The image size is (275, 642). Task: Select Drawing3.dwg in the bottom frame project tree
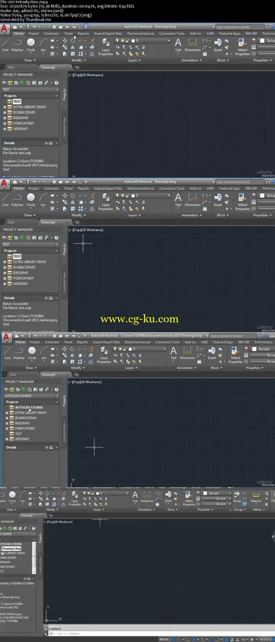click(11, 548)
